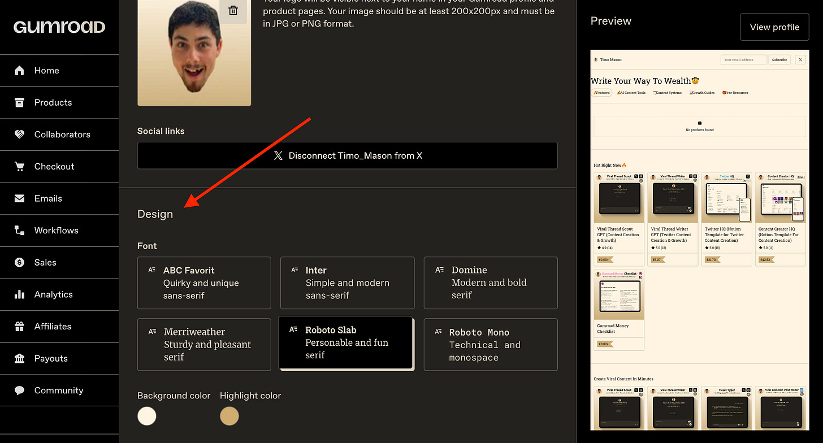Click the Payouts bank icon
This screenshot has height=443, width=823.
tap(20, 358)
